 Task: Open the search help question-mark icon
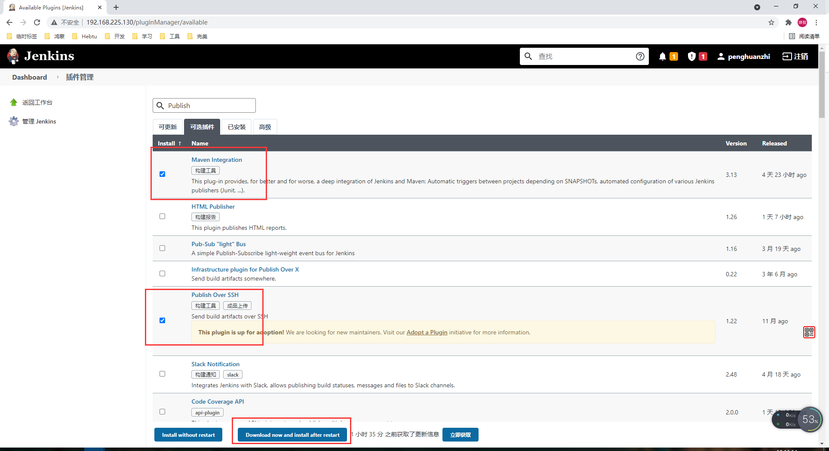click(640, 56)
